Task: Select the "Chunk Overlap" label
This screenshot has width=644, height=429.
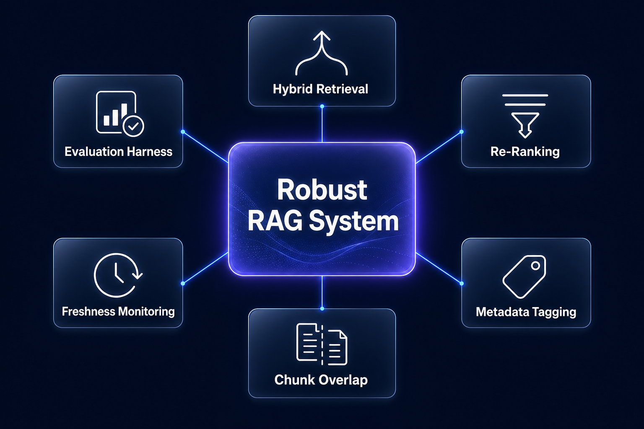Action: pyautogui.click(x=321, y=380)
